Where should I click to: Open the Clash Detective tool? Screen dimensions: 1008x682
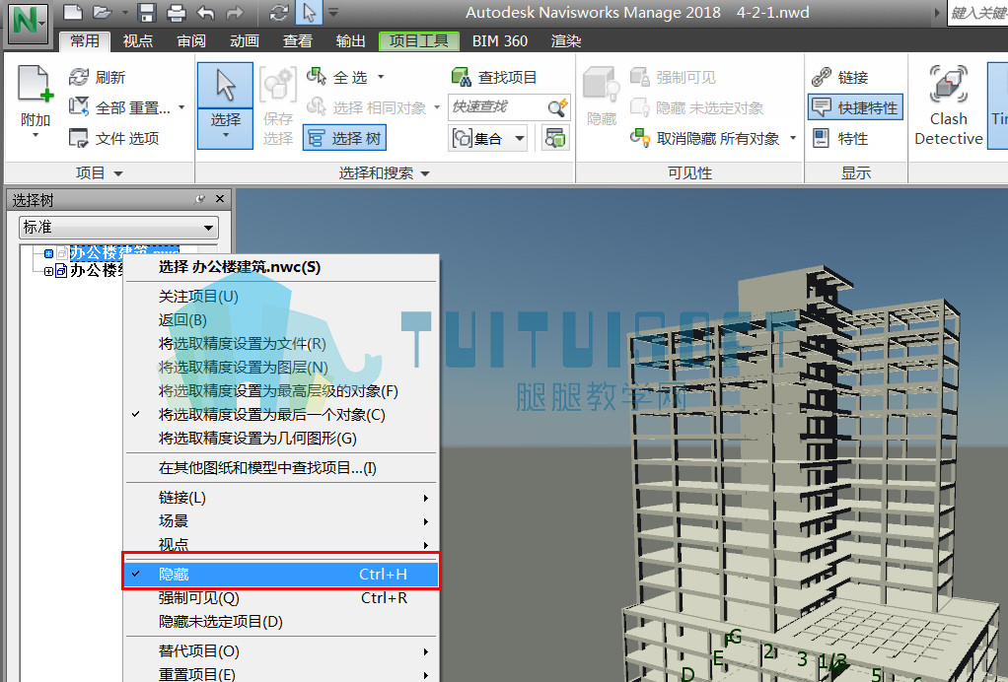tap(948, 104)
